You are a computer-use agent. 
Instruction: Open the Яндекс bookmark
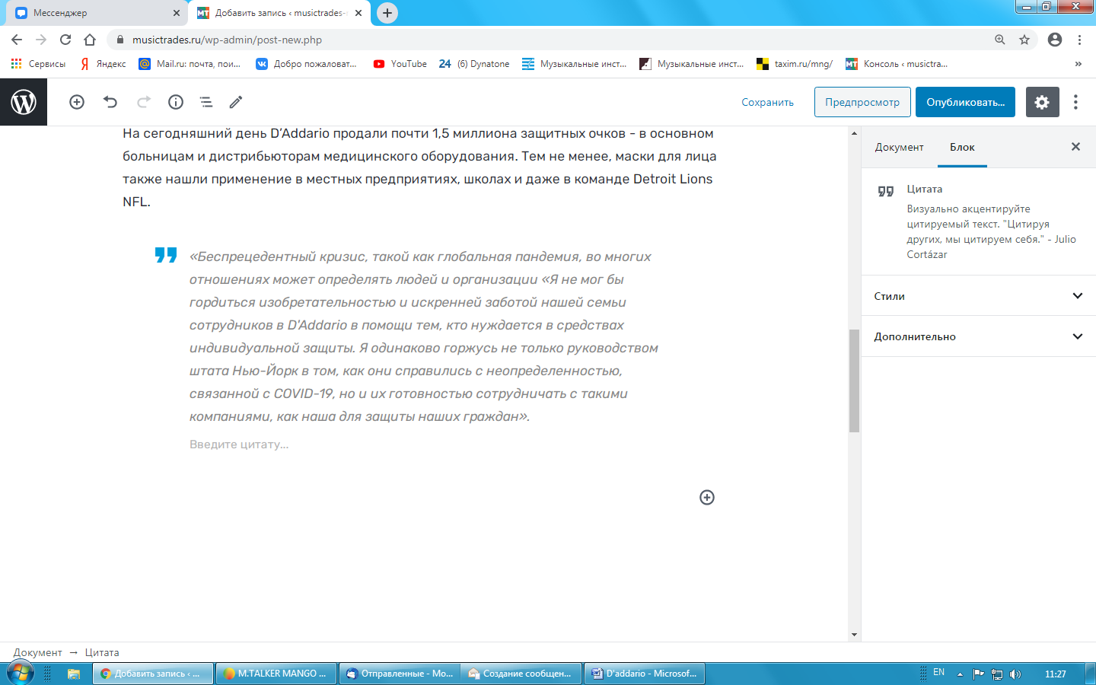click(104, 64)
